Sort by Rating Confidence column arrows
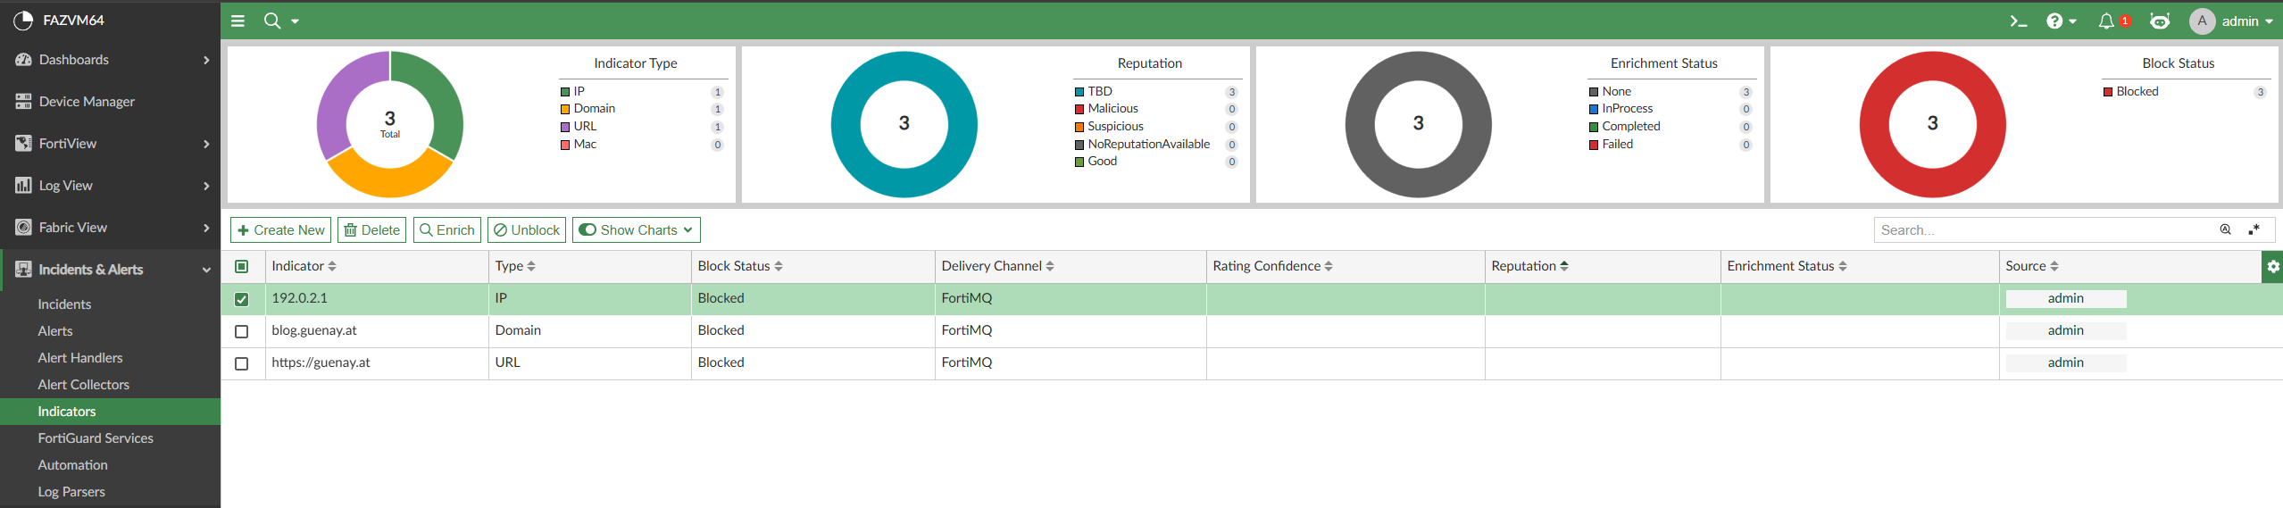 pos(1329,266)
